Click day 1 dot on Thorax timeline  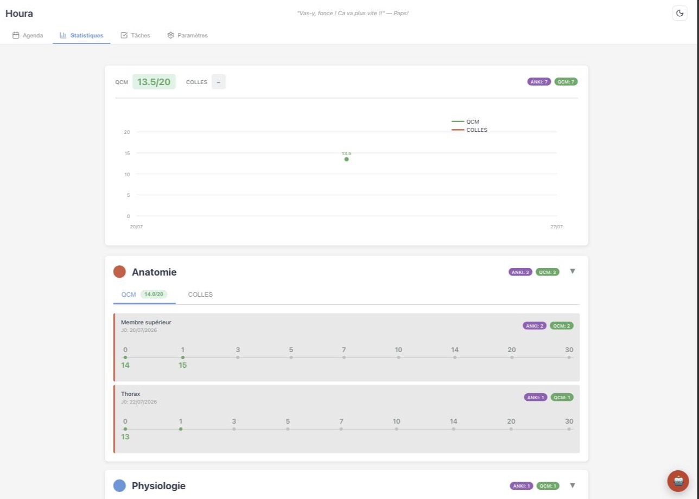click(x=181, y=429)
